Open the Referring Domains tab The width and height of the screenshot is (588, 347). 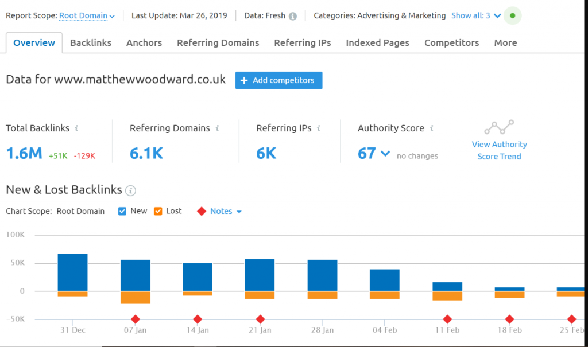point(218,42)
